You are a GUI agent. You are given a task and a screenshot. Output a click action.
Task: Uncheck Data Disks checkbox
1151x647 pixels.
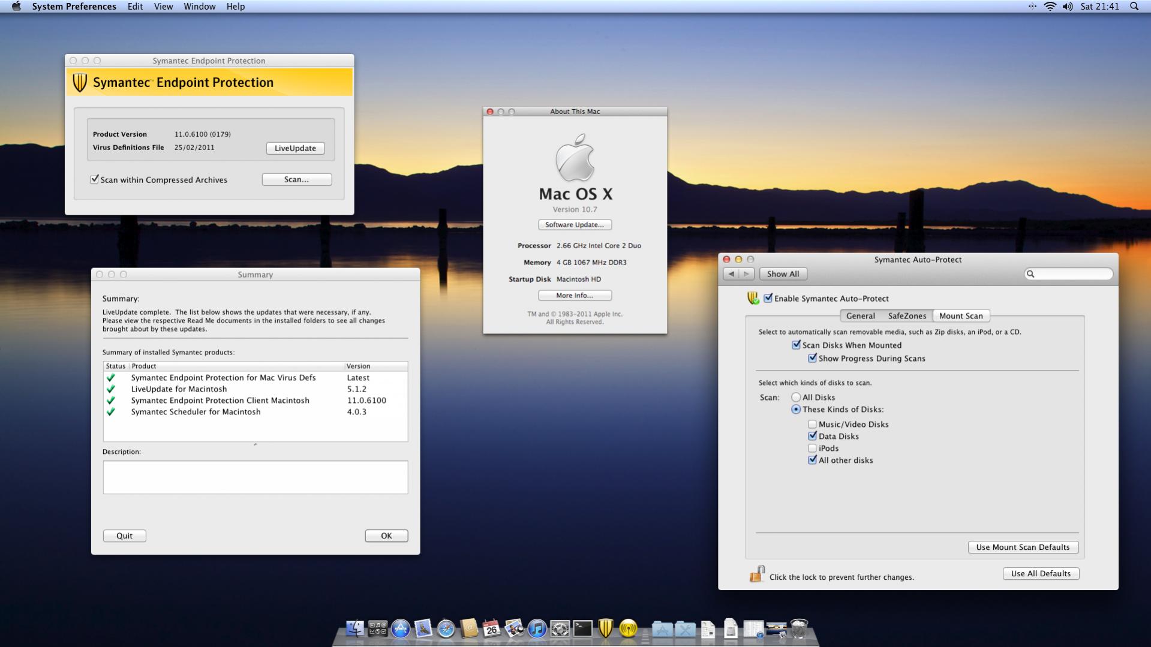tap(812, 436)
